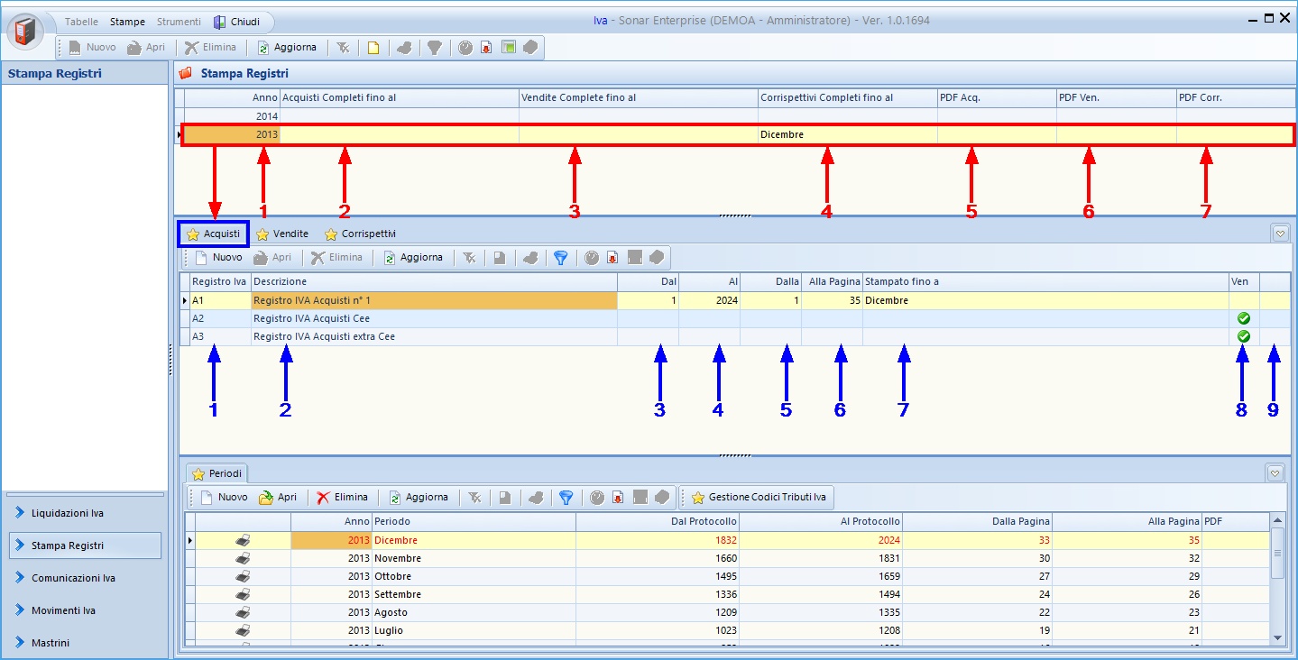Viewport: 1298px width, 660px height.
Task: Click the filter funnel in Periodi toolbar
Action: (x=566, y=498)
